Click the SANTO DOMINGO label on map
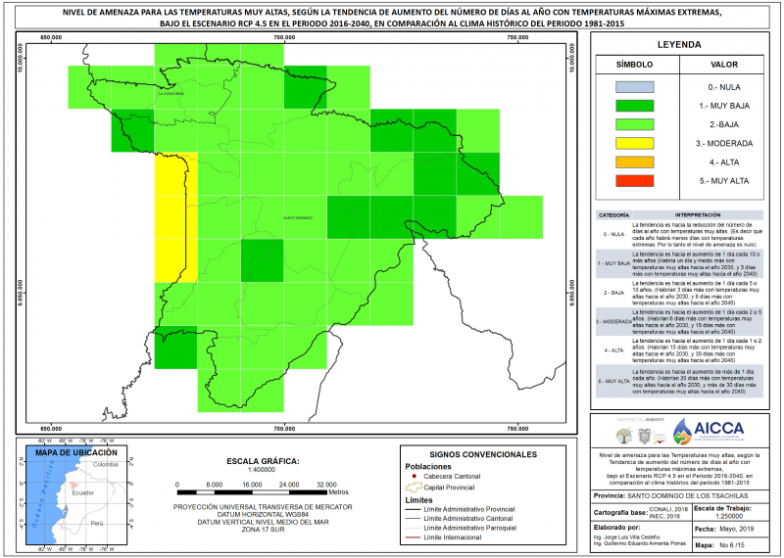784x558 pixels. tap(297, 217)
